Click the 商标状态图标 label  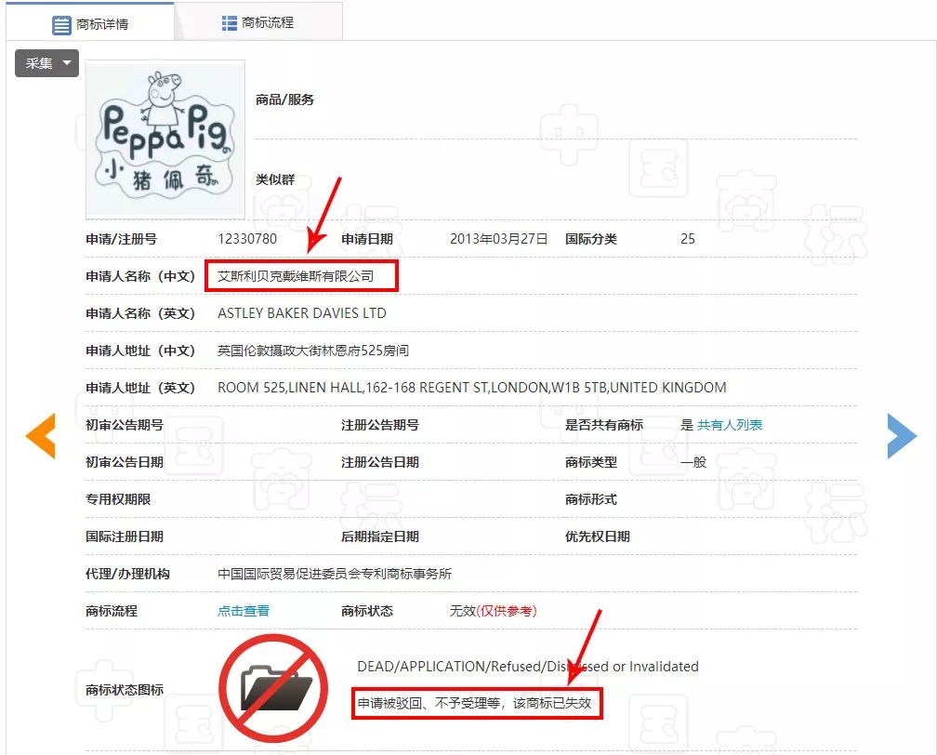tap(125, 690)
